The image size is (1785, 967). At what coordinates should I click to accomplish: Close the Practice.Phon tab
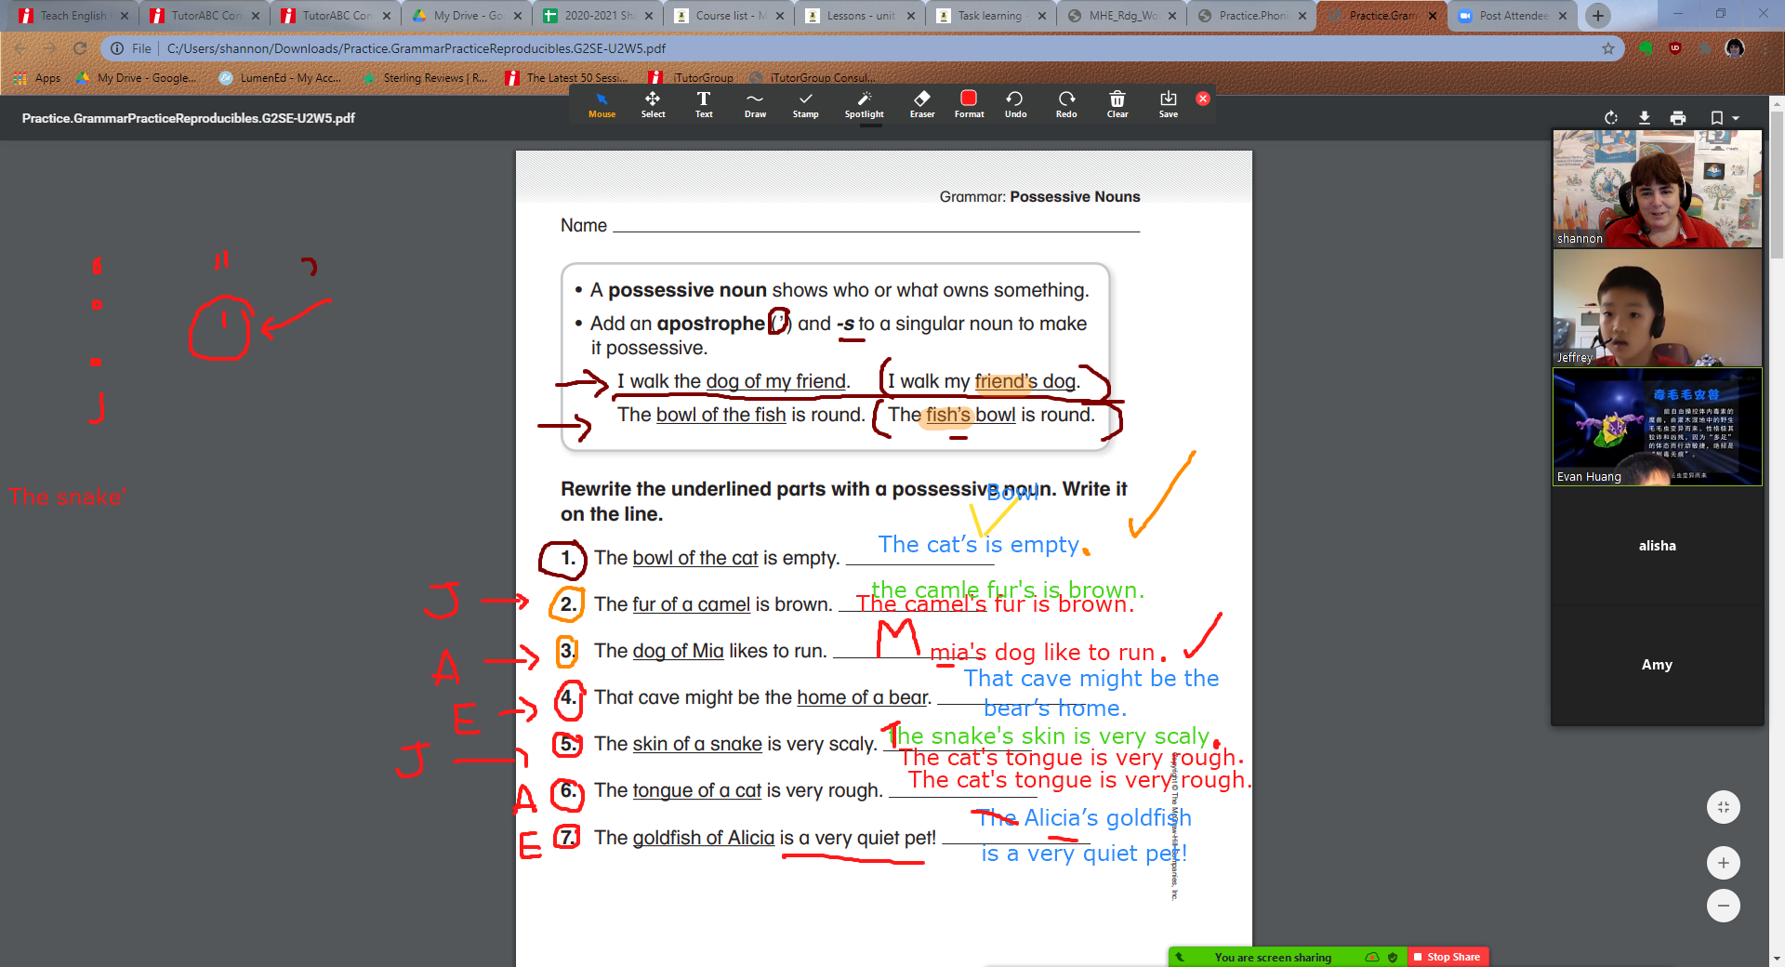click(x=1302, y=16)
